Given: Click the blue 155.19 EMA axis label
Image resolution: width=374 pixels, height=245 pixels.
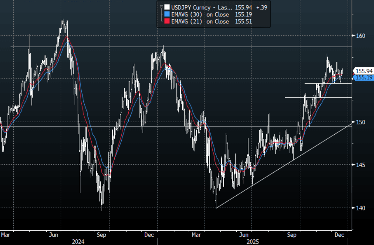Looking at the screenshot, I should [x=364, y=77].
